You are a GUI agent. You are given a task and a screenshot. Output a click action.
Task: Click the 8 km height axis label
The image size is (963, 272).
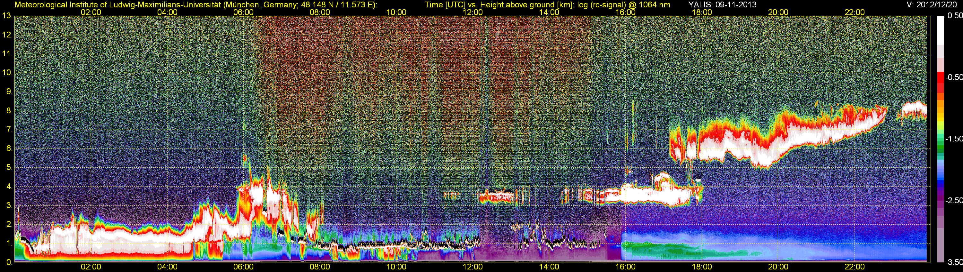(x=9, y=111)
